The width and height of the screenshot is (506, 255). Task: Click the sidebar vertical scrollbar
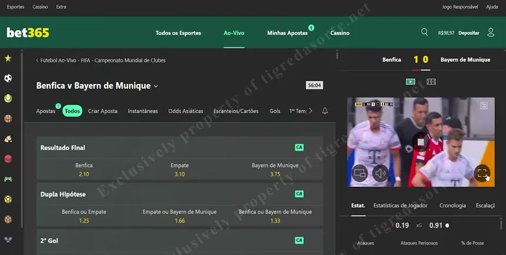[x=22, y=139]
